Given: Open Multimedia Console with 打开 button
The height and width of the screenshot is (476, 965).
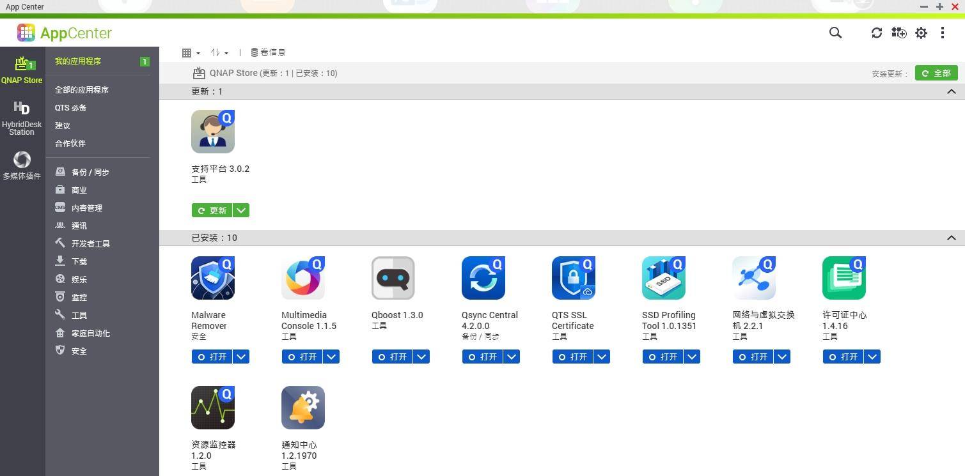Looking at the screenshot, I should point(302,357).
